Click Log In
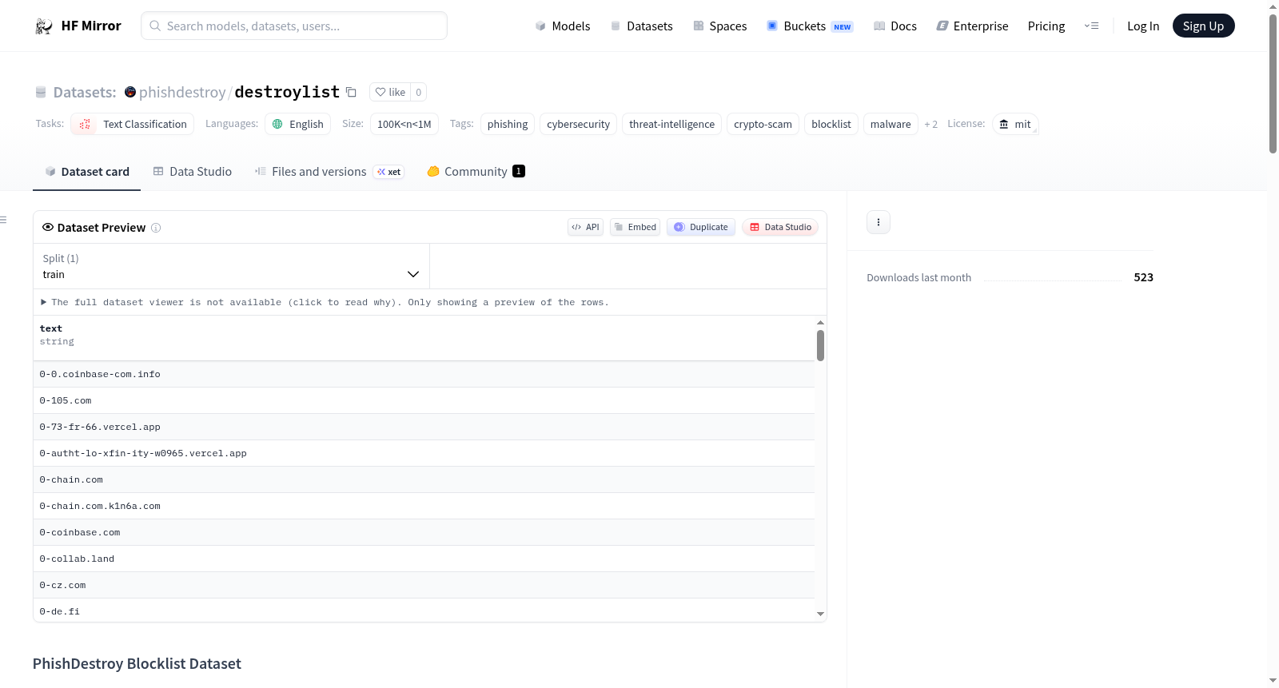This screenshot has height=688, width=1279. 1142,26
